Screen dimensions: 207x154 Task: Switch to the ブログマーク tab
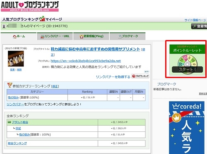(128, 36)
